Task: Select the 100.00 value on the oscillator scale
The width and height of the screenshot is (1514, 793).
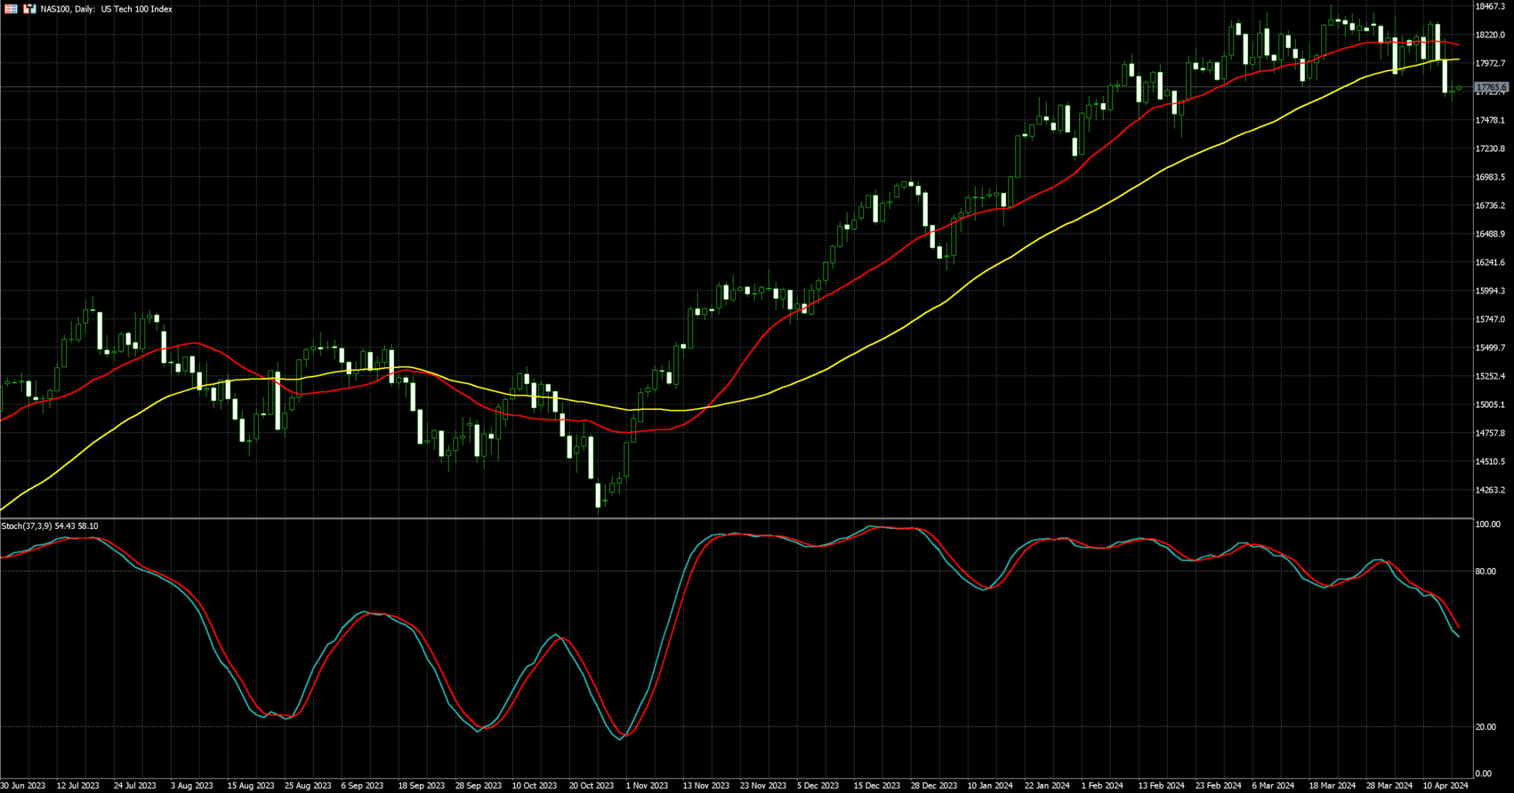Action: (1487, 525)
